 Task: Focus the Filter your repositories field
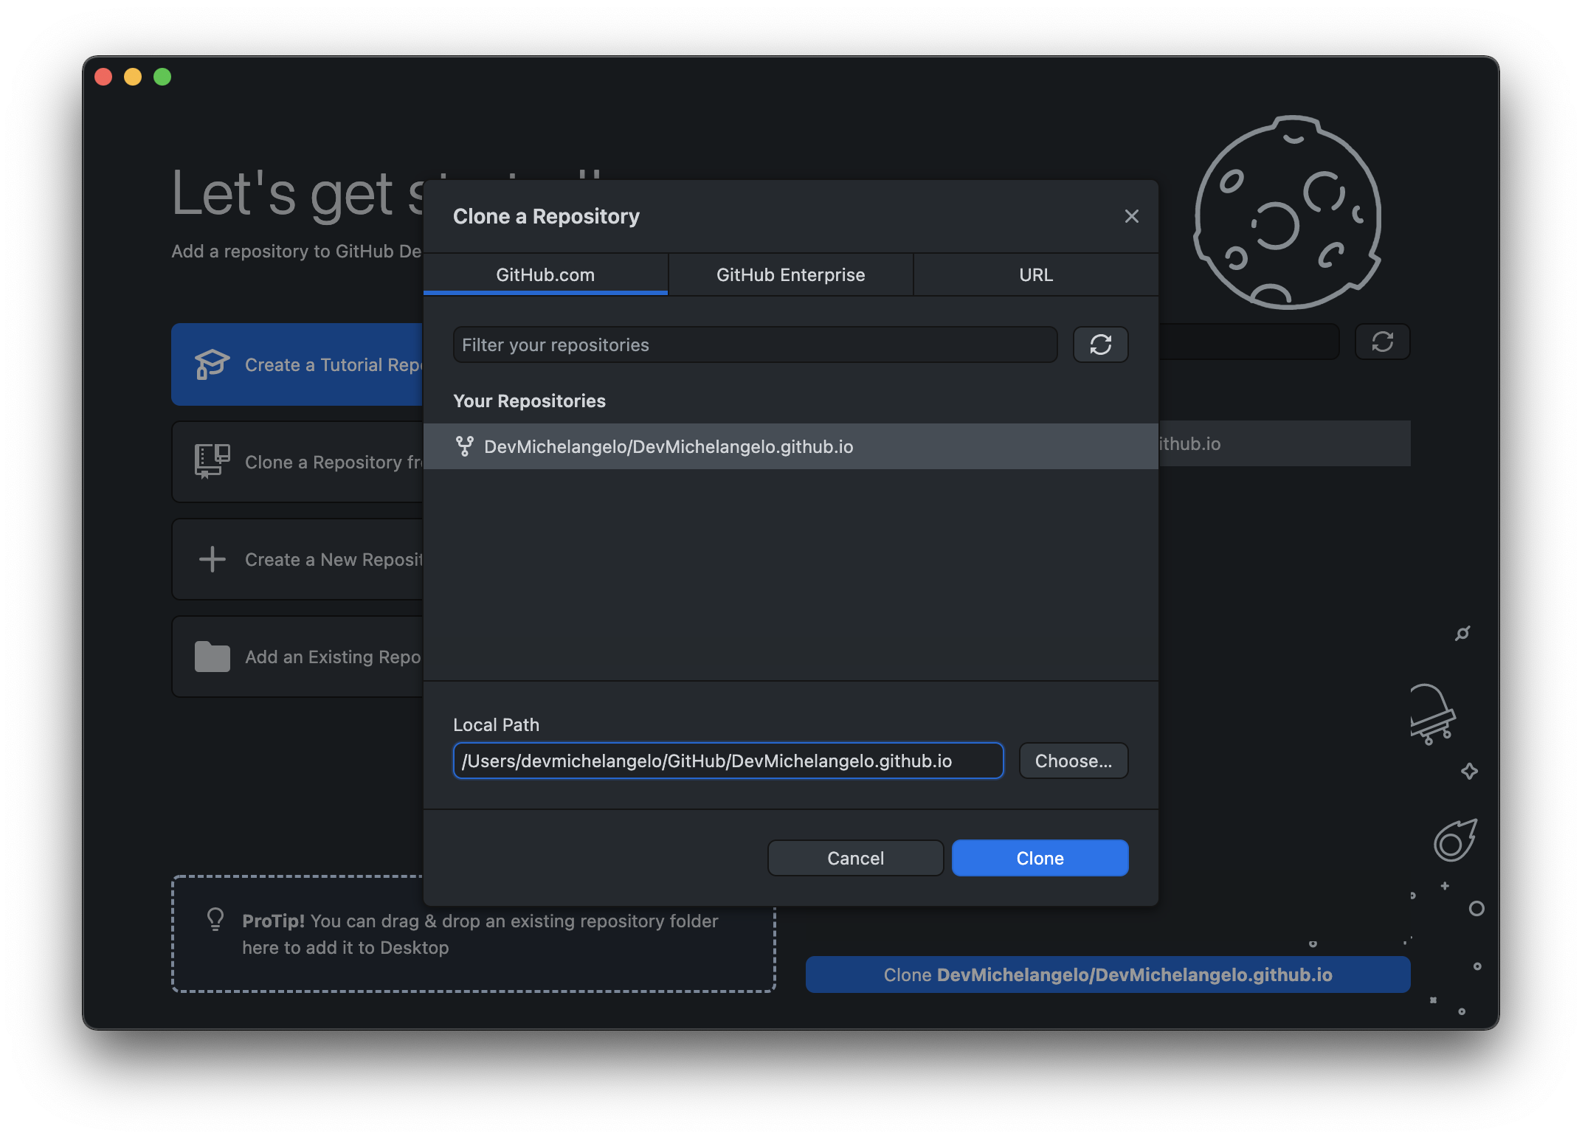(x=754, y=345)
